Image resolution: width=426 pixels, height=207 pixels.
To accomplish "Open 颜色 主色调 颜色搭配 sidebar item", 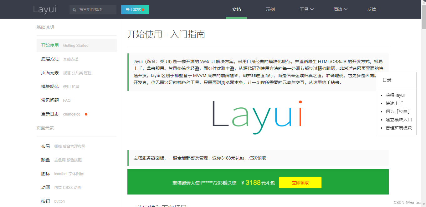I will pyautogui.click(x=76, y=160).
